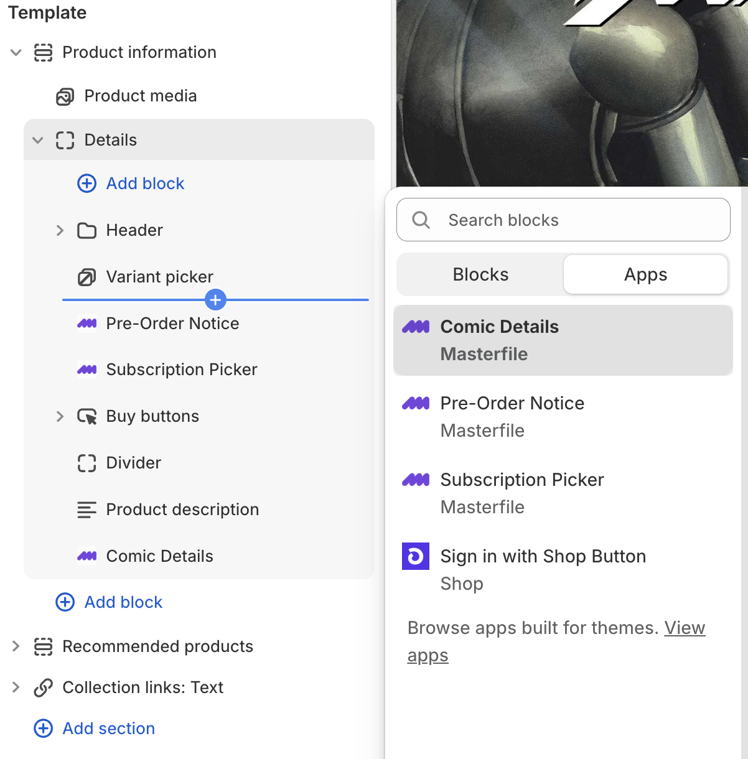Image resolution: width=748 pixels, height=759 pixels.
Task: Click the plus icon beside Add block under Details
Action: (86, 184)
